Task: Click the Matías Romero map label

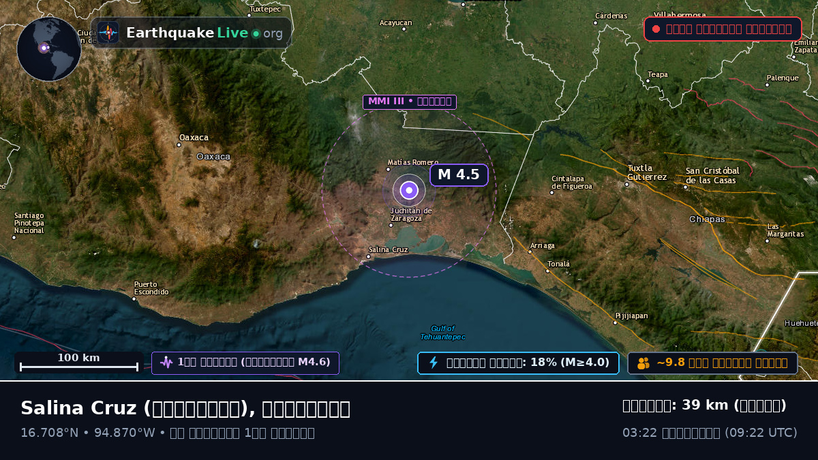Action: pos(413,163)
